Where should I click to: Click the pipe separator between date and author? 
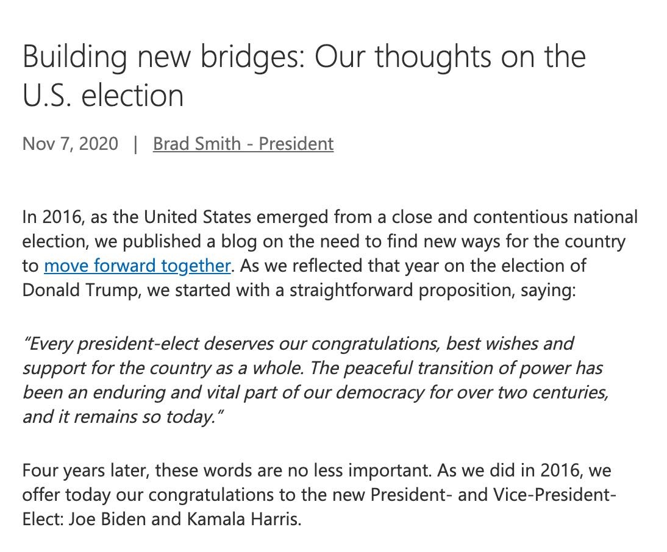(x=135, y=144)
